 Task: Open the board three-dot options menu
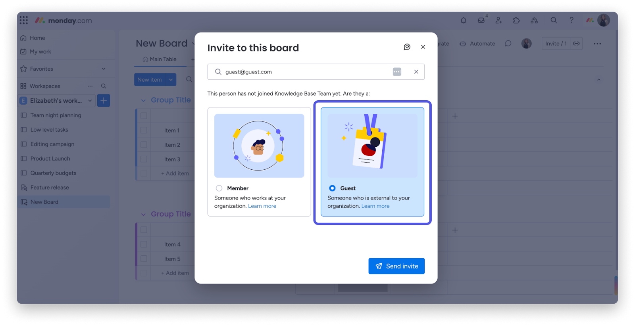tap(597, 44)
